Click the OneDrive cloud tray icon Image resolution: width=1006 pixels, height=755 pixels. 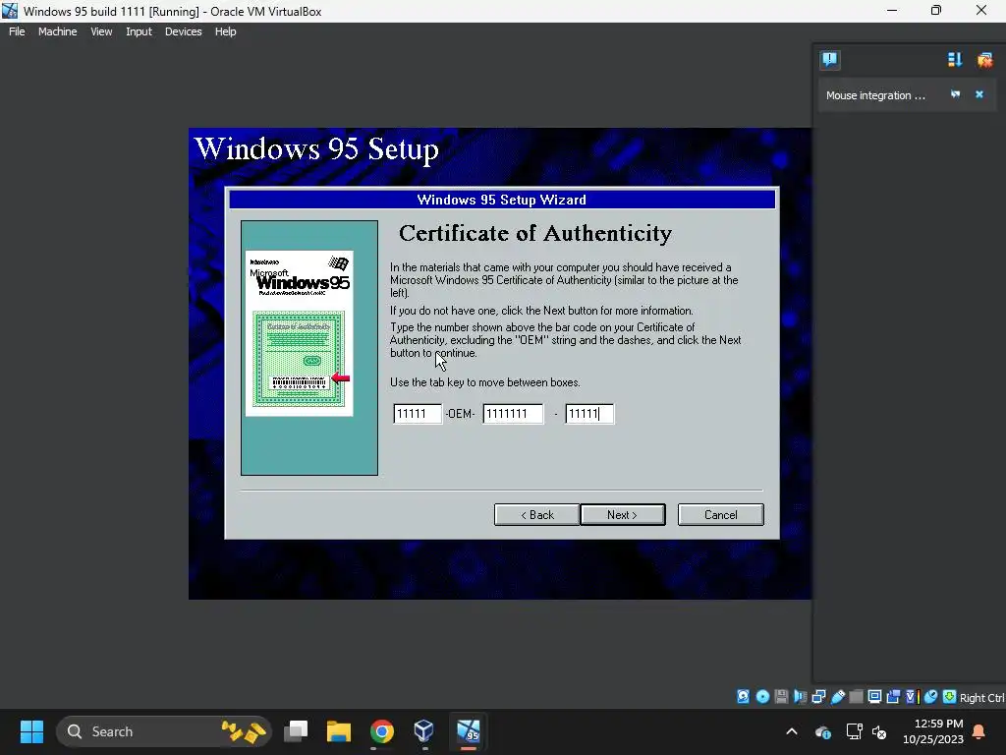(823, 731)
